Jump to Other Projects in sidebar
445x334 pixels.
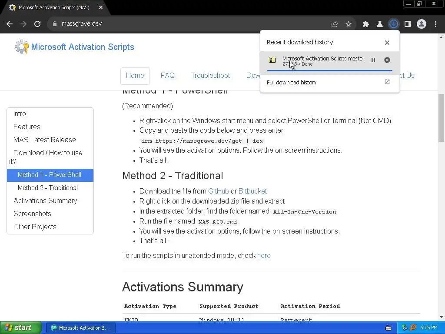click(x=35, y=227)
